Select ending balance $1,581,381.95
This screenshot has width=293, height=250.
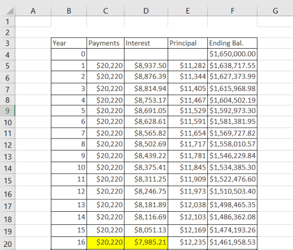point(232,122)
